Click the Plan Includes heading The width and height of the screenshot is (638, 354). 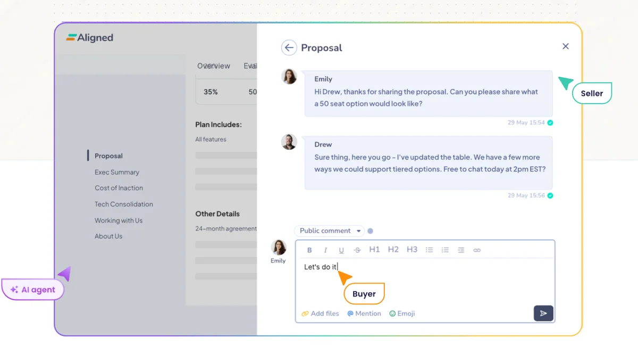point(219,125)
